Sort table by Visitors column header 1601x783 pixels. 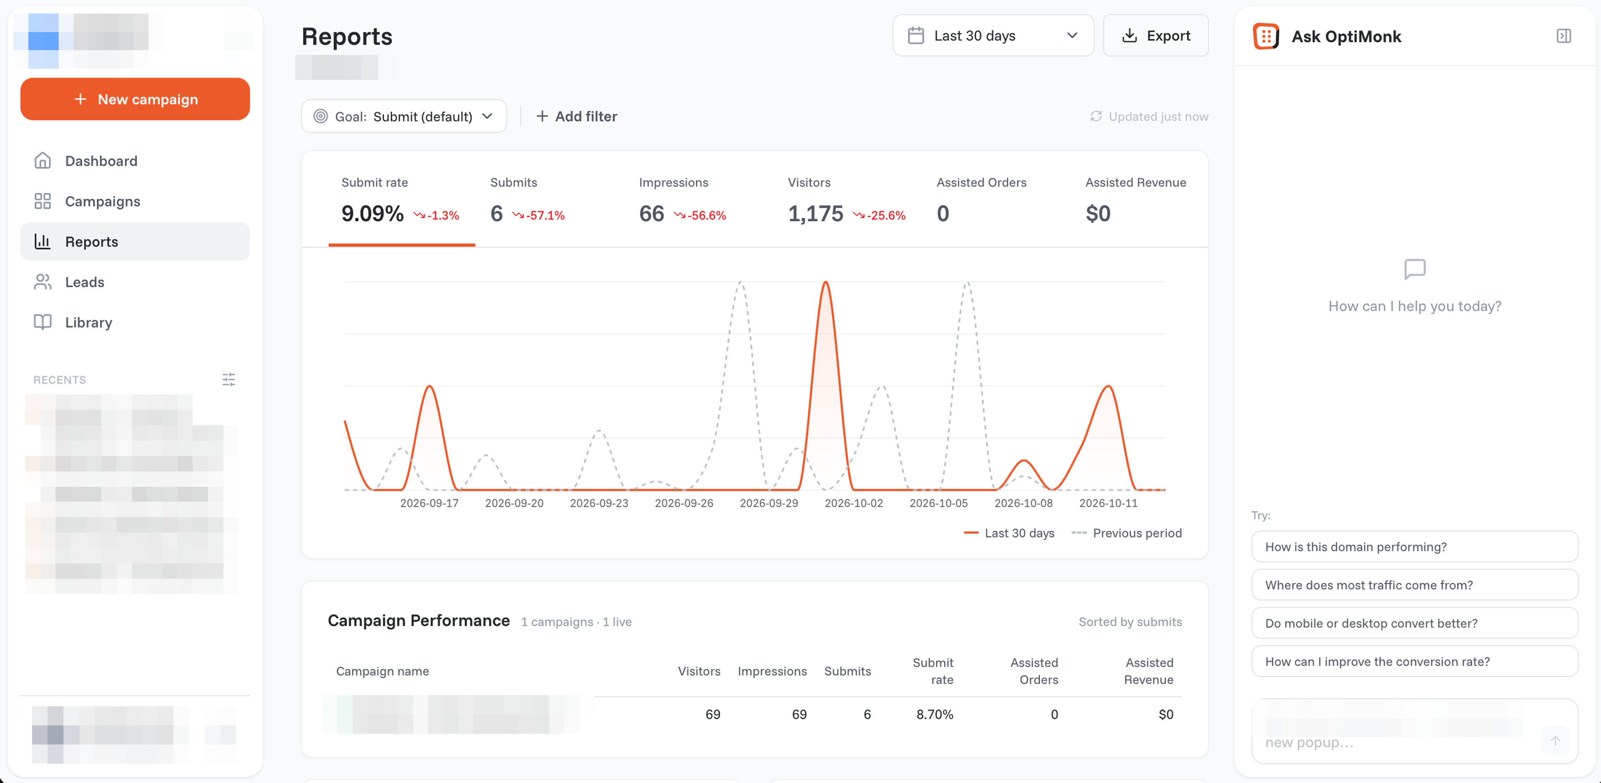click(x=699, y=671)
